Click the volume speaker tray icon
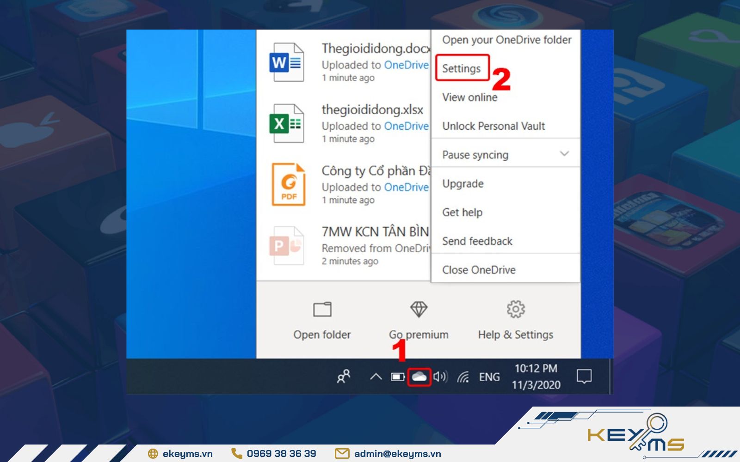This screenshot has height=462, width=740. pos(440,377)
